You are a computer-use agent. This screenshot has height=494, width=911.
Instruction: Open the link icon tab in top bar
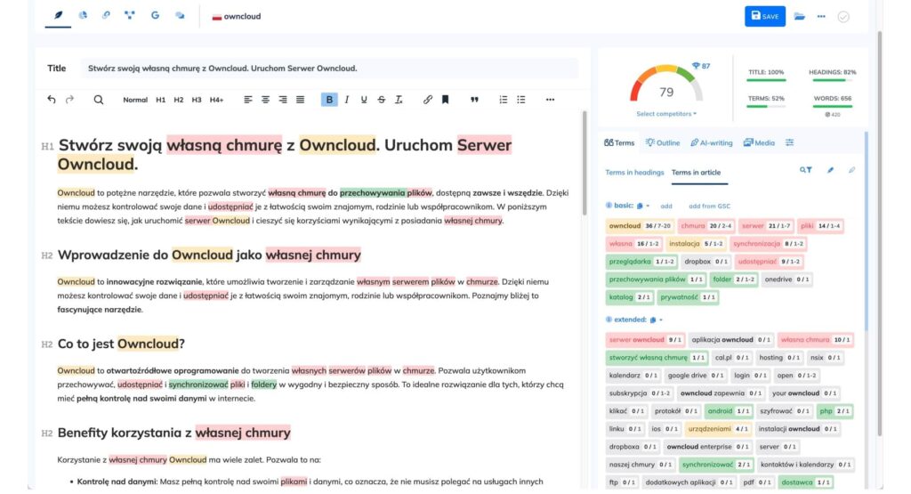click(106, 16)
